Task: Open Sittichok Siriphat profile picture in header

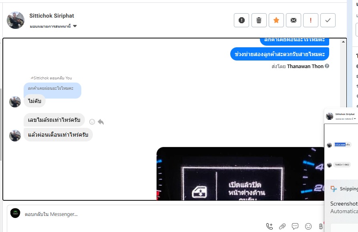Action: click(x=16, y=20)
